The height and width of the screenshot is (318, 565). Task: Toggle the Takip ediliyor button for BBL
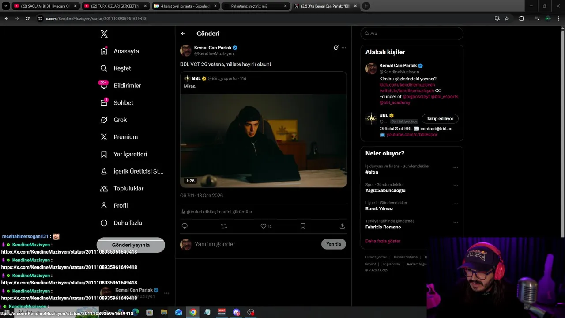[440, 119]
